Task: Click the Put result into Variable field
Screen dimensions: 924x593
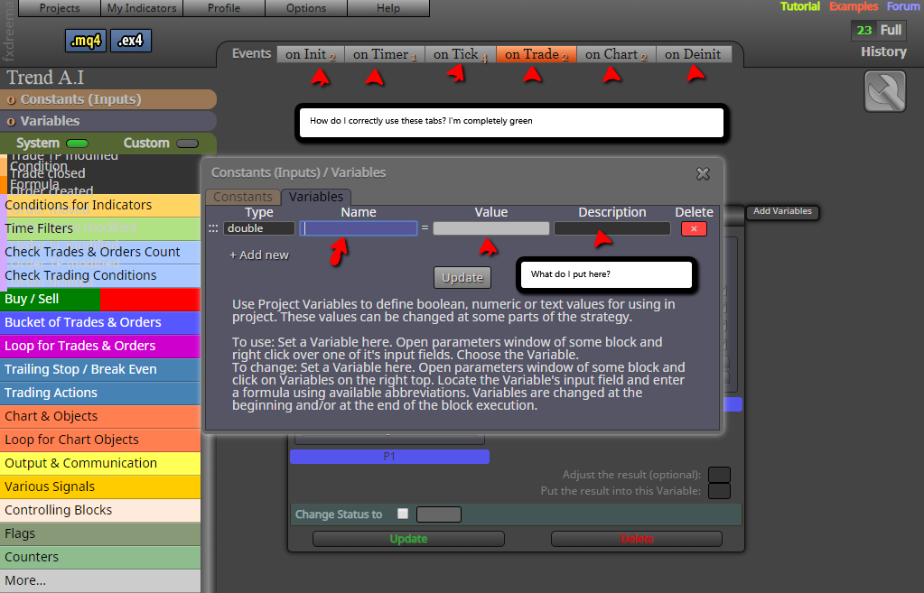Action: 719,491
